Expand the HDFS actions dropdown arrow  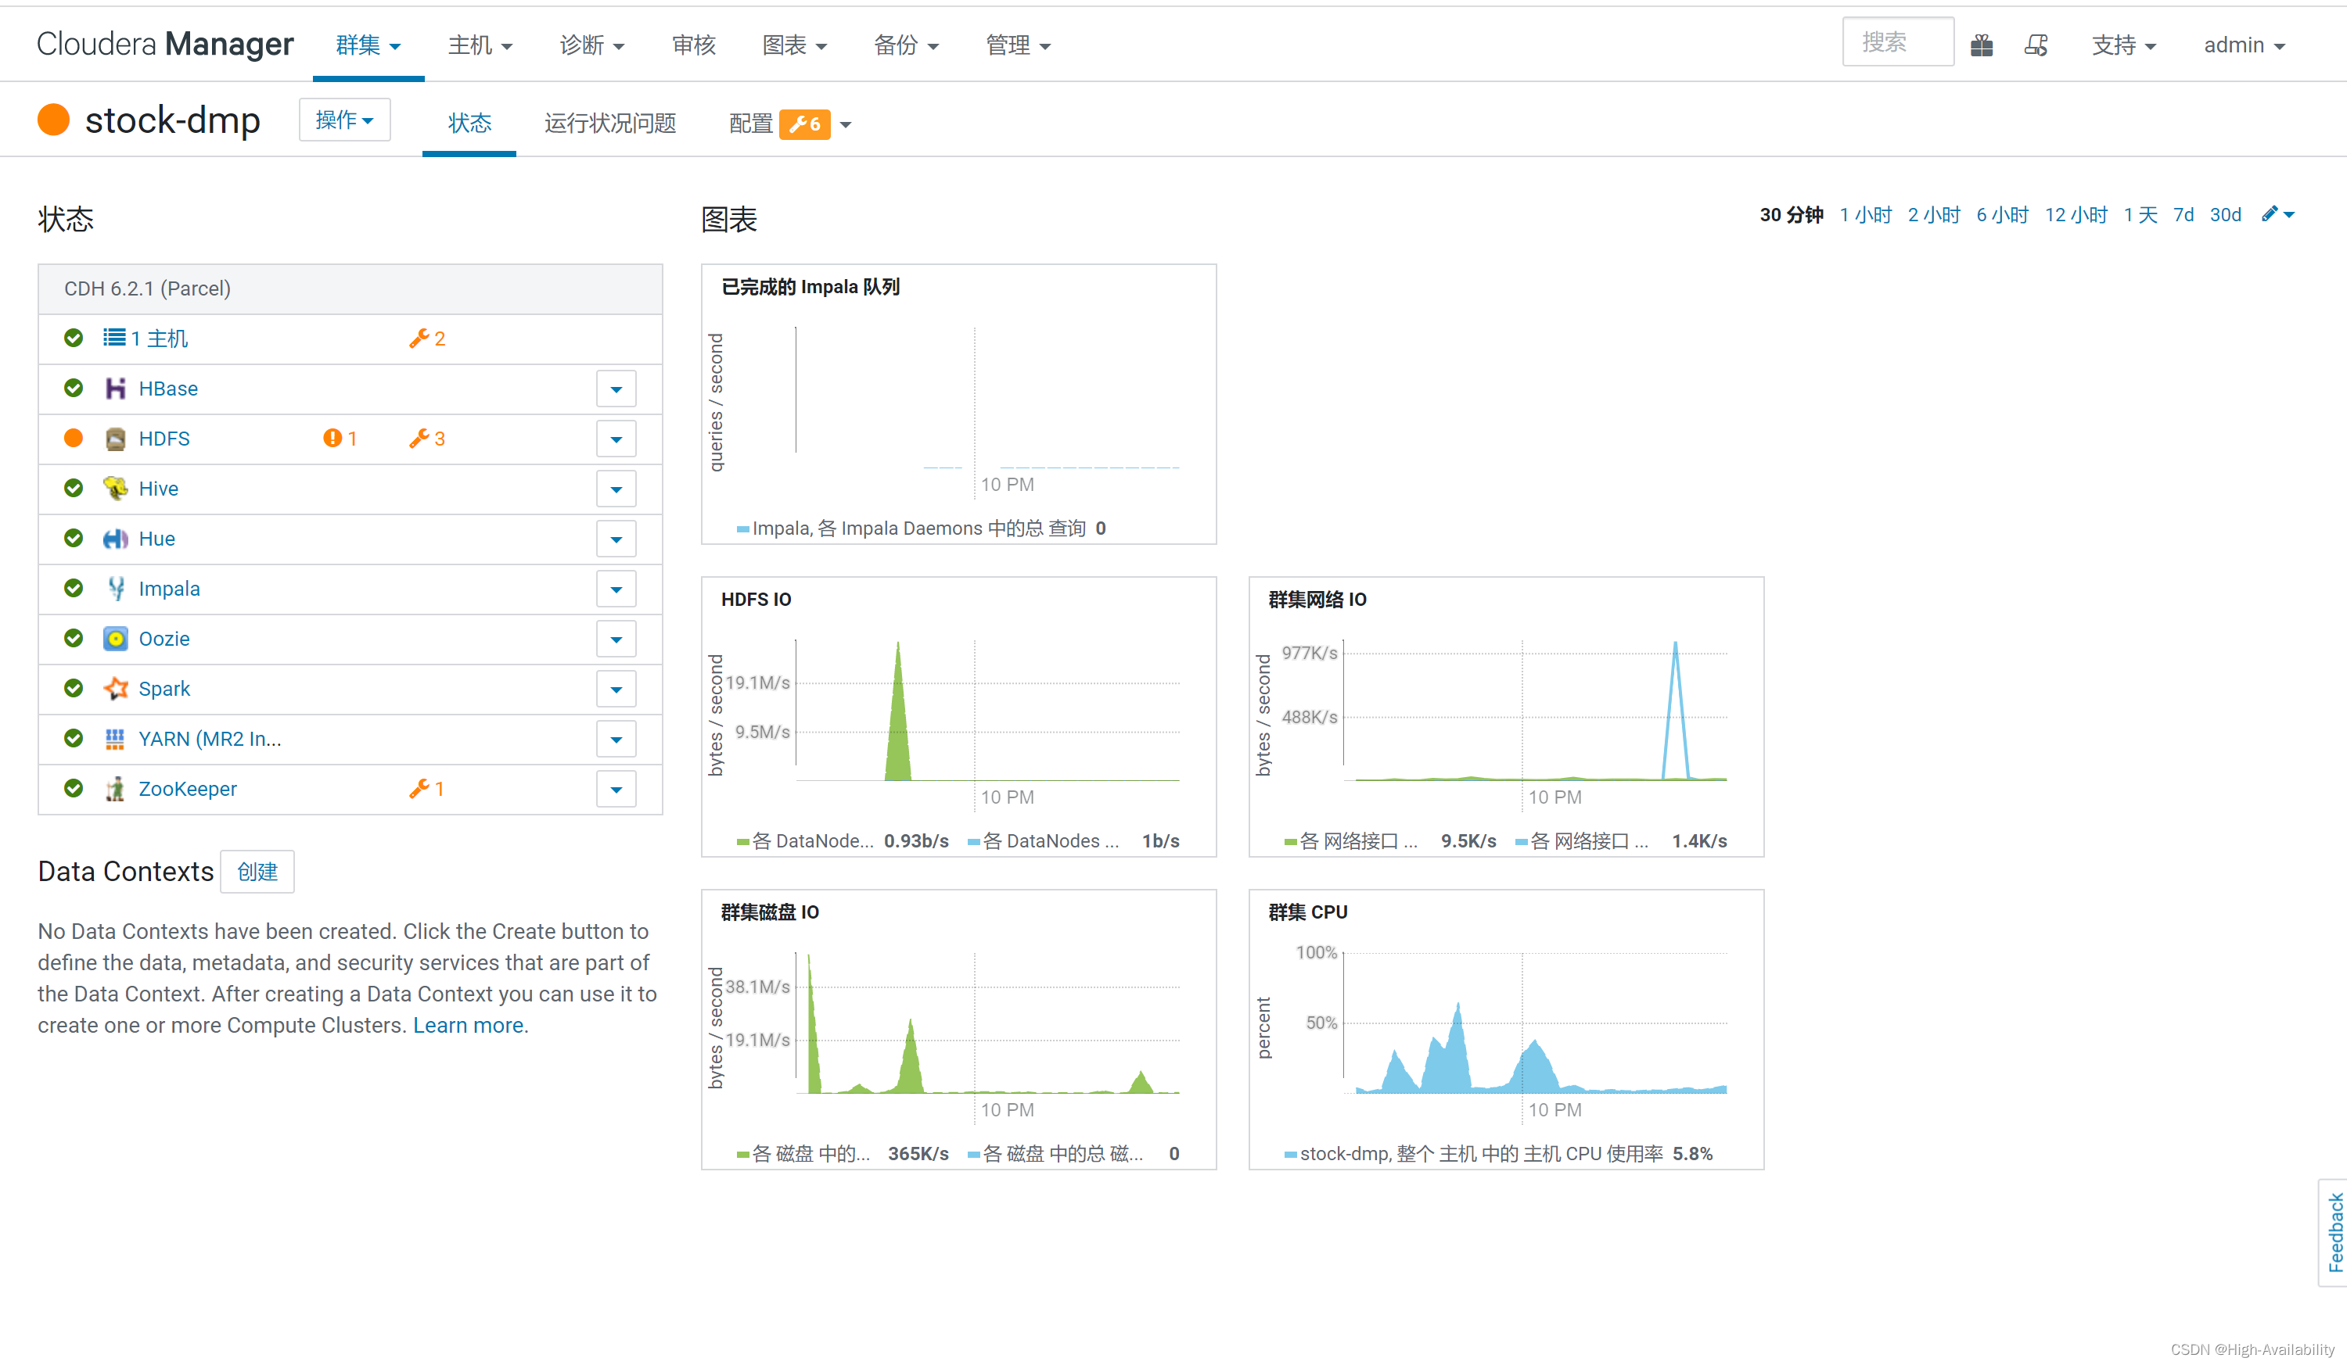pyautogui.click(x=616, y=439)
